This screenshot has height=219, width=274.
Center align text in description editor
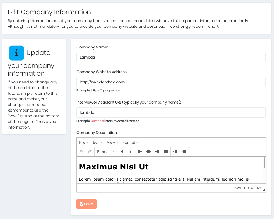click(149, 152)
